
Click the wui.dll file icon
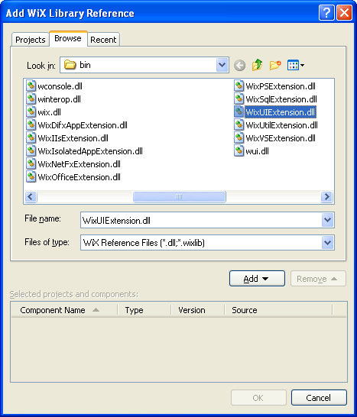pos(239,151)
